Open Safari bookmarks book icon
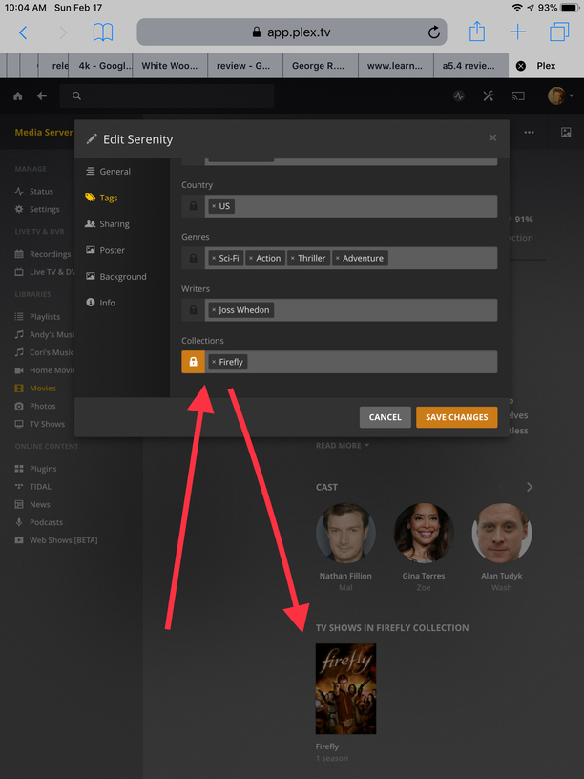 pyautogui.click(x=103, y=32)
